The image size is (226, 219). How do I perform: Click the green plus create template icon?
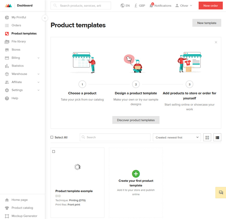(x=136, y=174)
